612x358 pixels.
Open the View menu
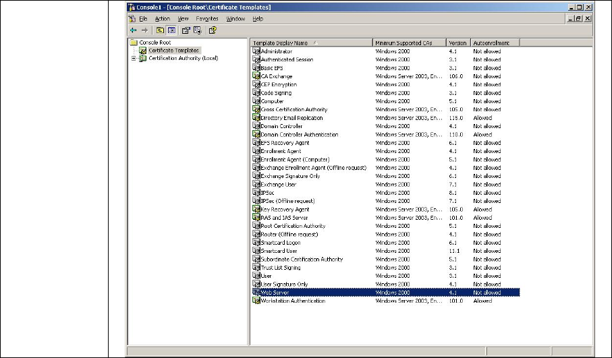coord(184,19)
